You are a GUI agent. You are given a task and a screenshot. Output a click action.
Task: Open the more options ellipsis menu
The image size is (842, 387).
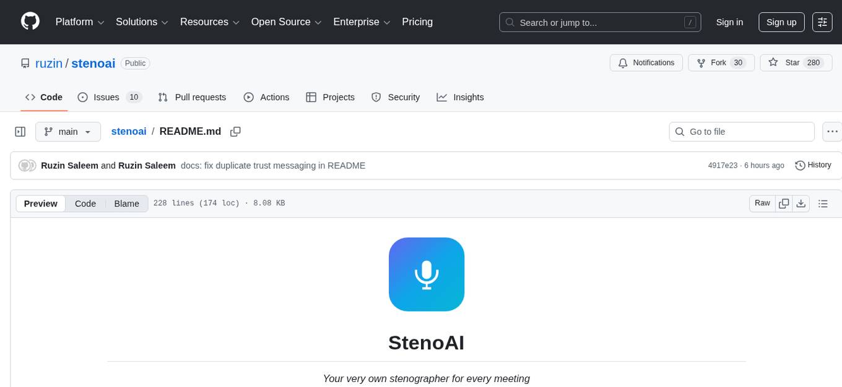(832, 131)
